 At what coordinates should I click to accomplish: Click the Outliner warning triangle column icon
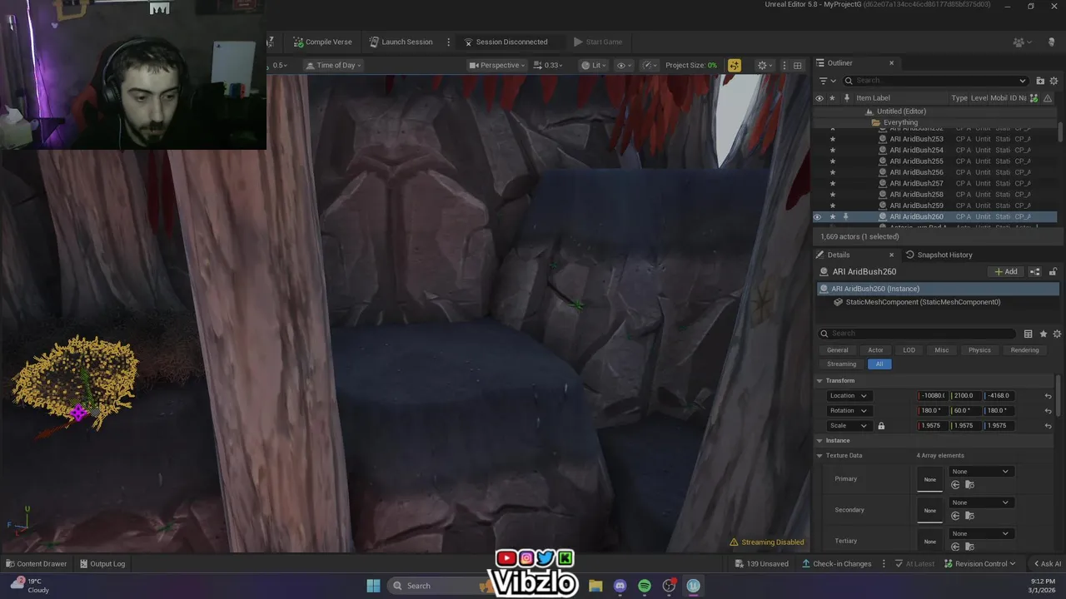pyautogui.click(x=1048, y=98)
